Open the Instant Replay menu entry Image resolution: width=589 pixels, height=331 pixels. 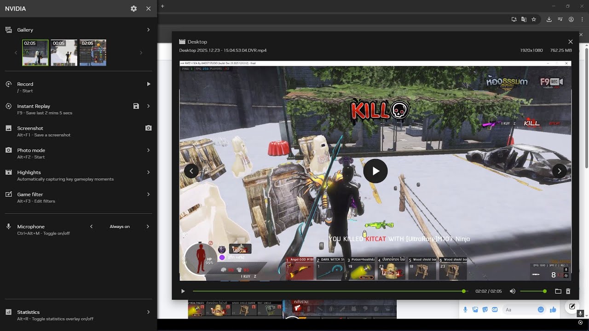click(x=78, y=109)
